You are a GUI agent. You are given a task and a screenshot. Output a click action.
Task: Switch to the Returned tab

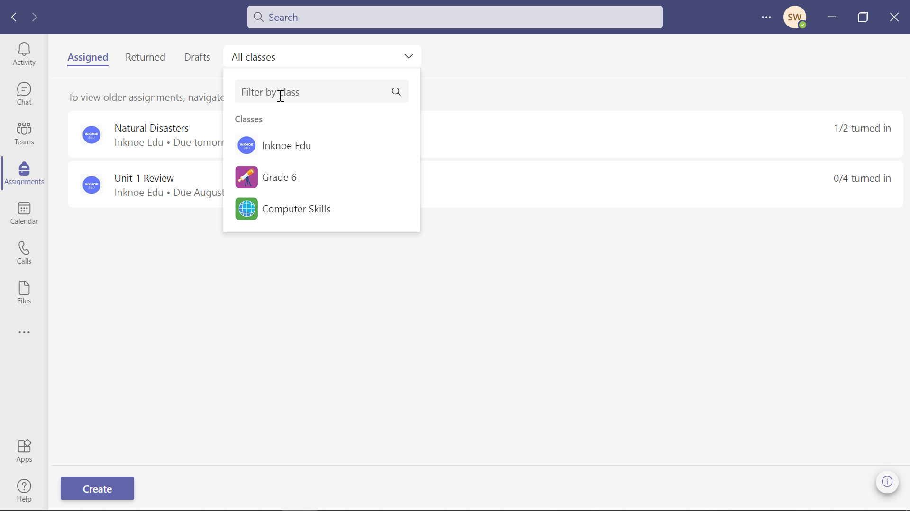click(x=145, y=57)
